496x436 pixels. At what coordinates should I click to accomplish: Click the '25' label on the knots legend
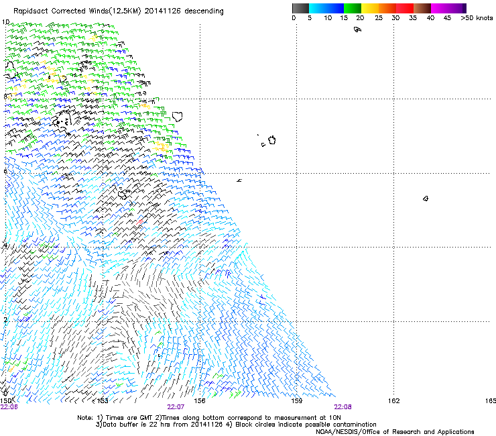(x=379, y=18)
